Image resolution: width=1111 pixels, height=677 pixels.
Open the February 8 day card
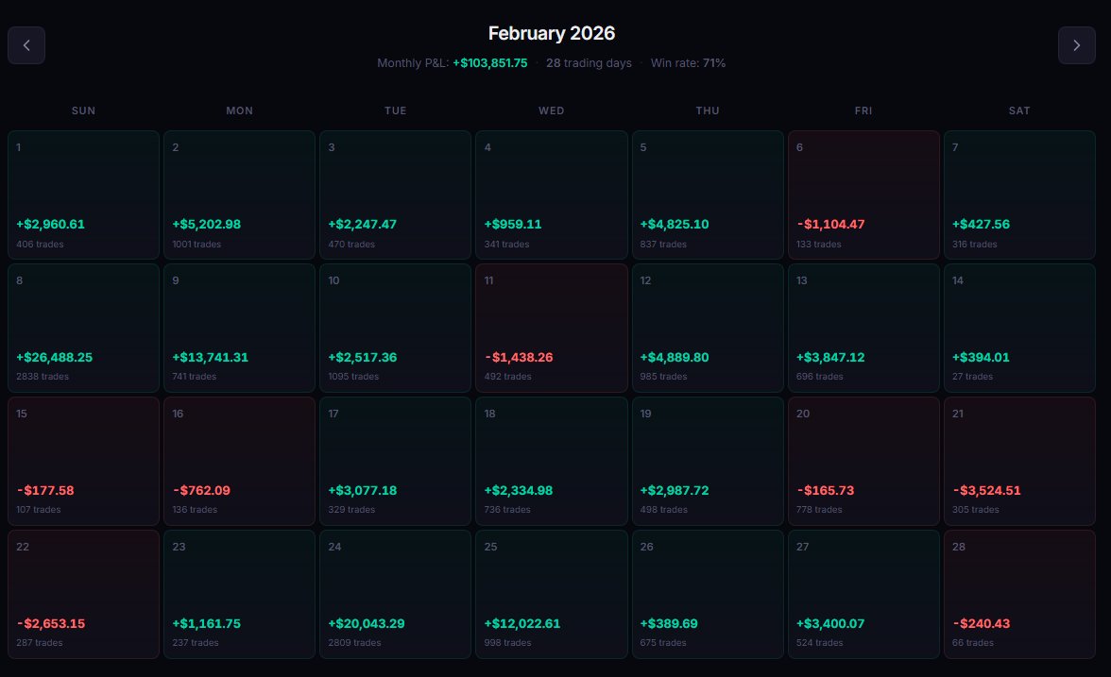point(83,328)
